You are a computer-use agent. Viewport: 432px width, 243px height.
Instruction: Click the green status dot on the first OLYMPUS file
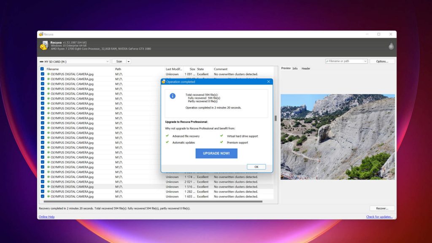(49, 74)
